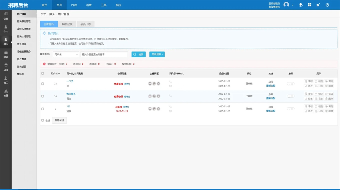Click 锁定 for user 一下子
This screenshot has height=190, width=340.
click(319, 81)
